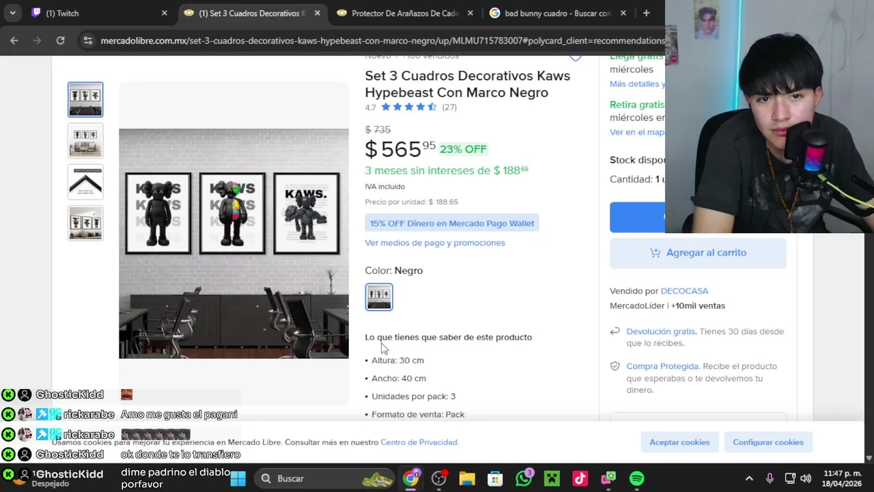Close the Twitch tab

click(x=164, y=13)
